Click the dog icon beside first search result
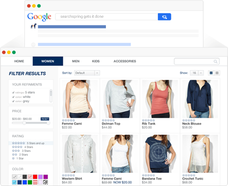 33,26
